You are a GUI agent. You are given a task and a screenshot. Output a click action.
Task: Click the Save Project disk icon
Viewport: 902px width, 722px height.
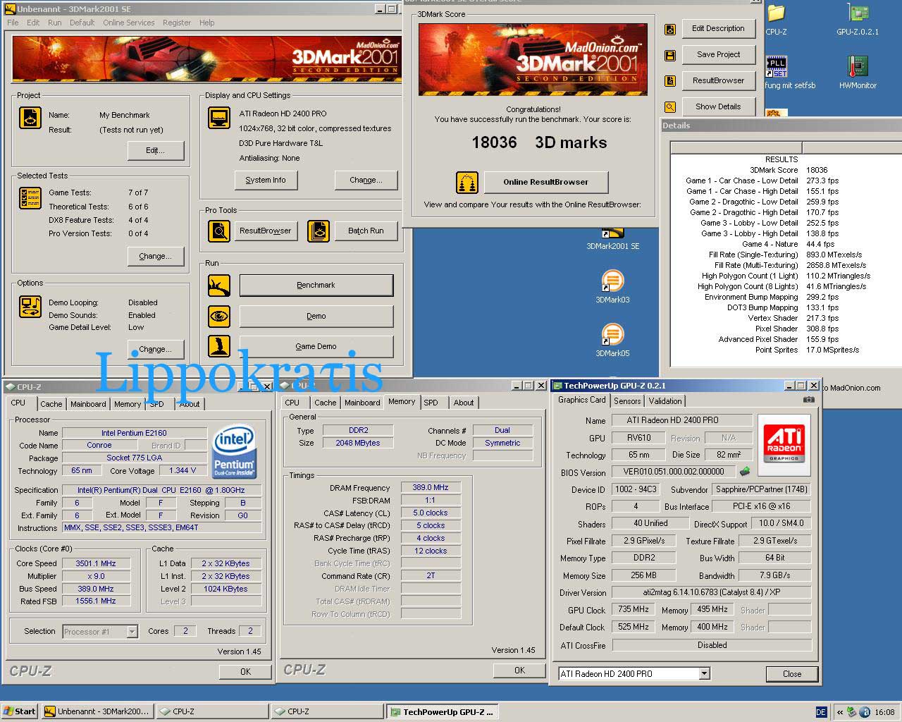point(670,55)
